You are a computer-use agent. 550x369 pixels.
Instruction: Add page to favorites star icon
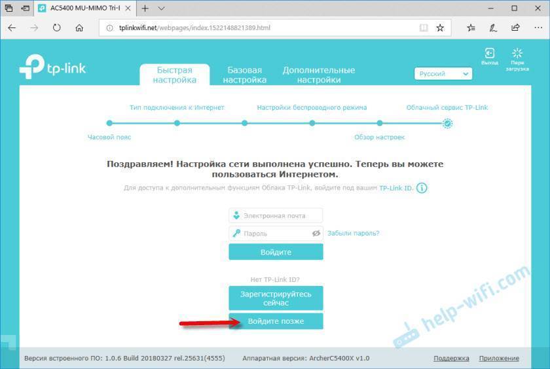pyautogui.click(x=440, y=27)
